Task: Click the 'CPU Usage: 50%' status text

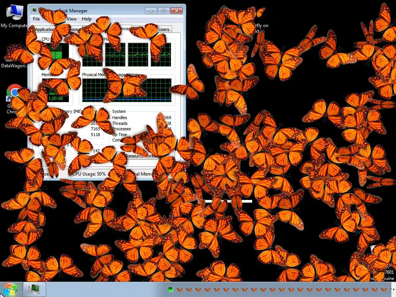Action: pyautogui.click(x=89, y=174)
